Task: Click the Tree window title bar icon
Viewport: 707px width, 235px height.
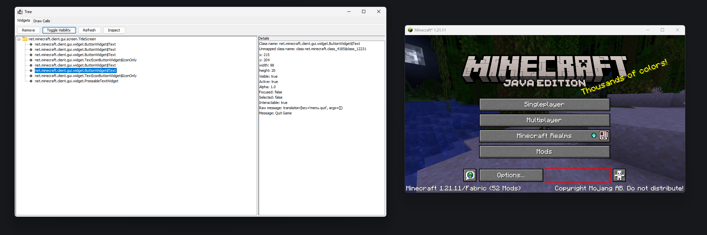Action: click(x=20, y=11)
